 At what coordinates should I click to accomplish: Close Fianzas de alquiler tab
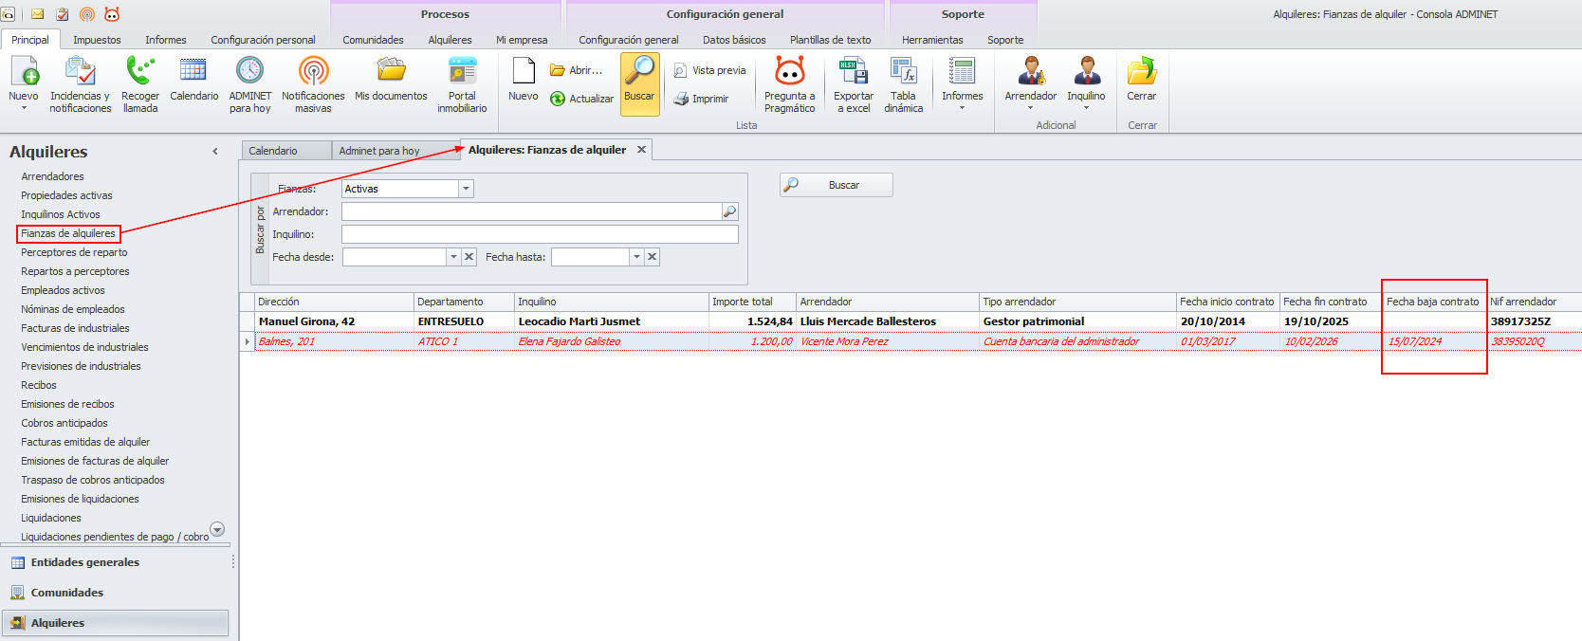click(x=641, y=150)
